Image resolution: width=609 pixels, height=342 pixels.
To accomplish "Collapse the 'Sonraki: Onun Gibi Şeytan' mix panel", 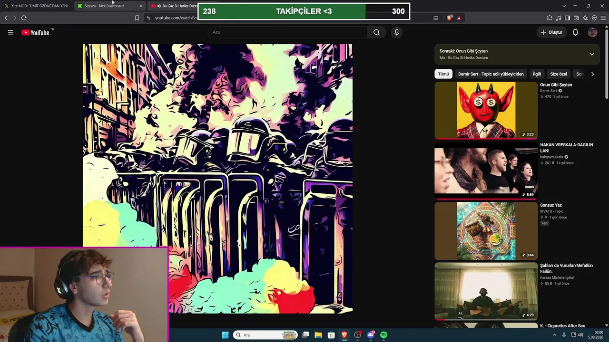I will click(x=592, y=54).
